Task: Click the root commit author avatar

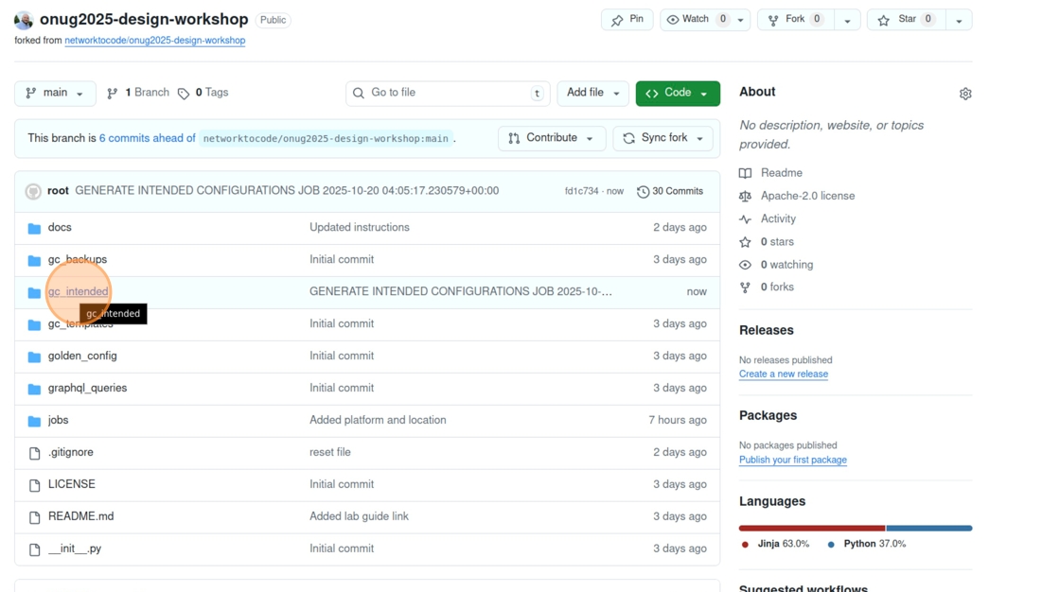Action: 33,191
